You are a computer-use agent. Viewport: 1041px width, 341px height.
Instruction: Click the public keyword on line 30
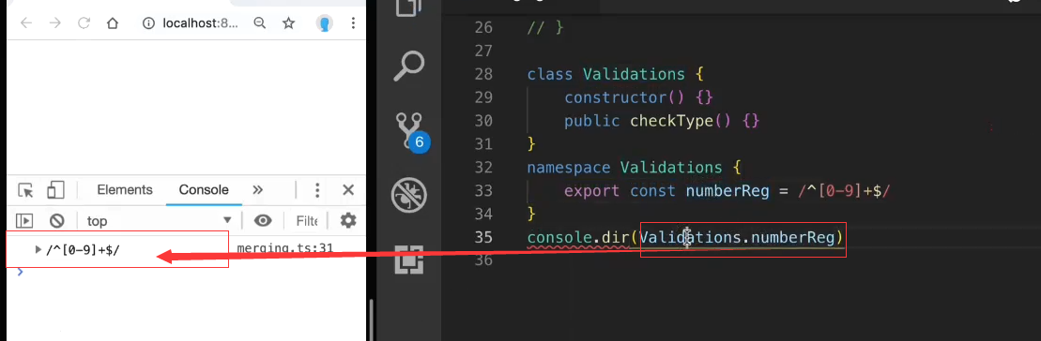pos(591,121)
